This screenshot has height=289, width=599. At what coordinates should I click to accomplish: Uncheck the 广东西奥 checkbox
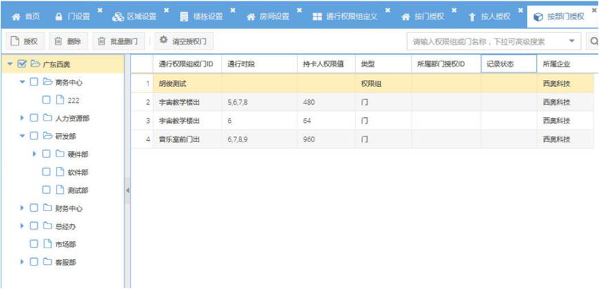click(22, 63)
